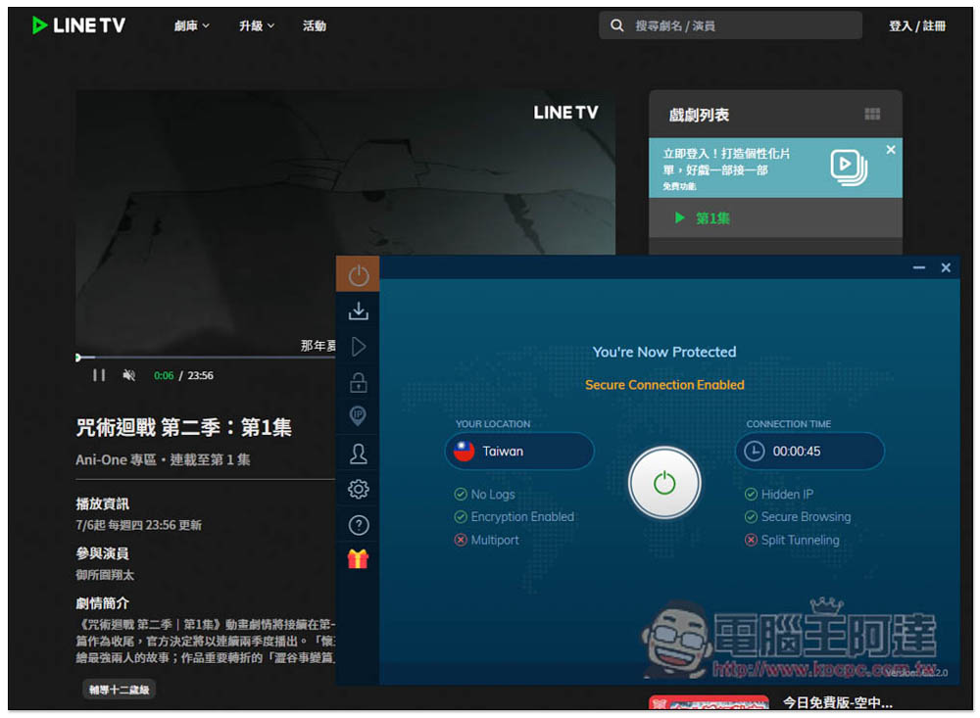Viewport: 980px width, 718px height.
Task: Click the search magnifier icon
Action: pos(616,25)
